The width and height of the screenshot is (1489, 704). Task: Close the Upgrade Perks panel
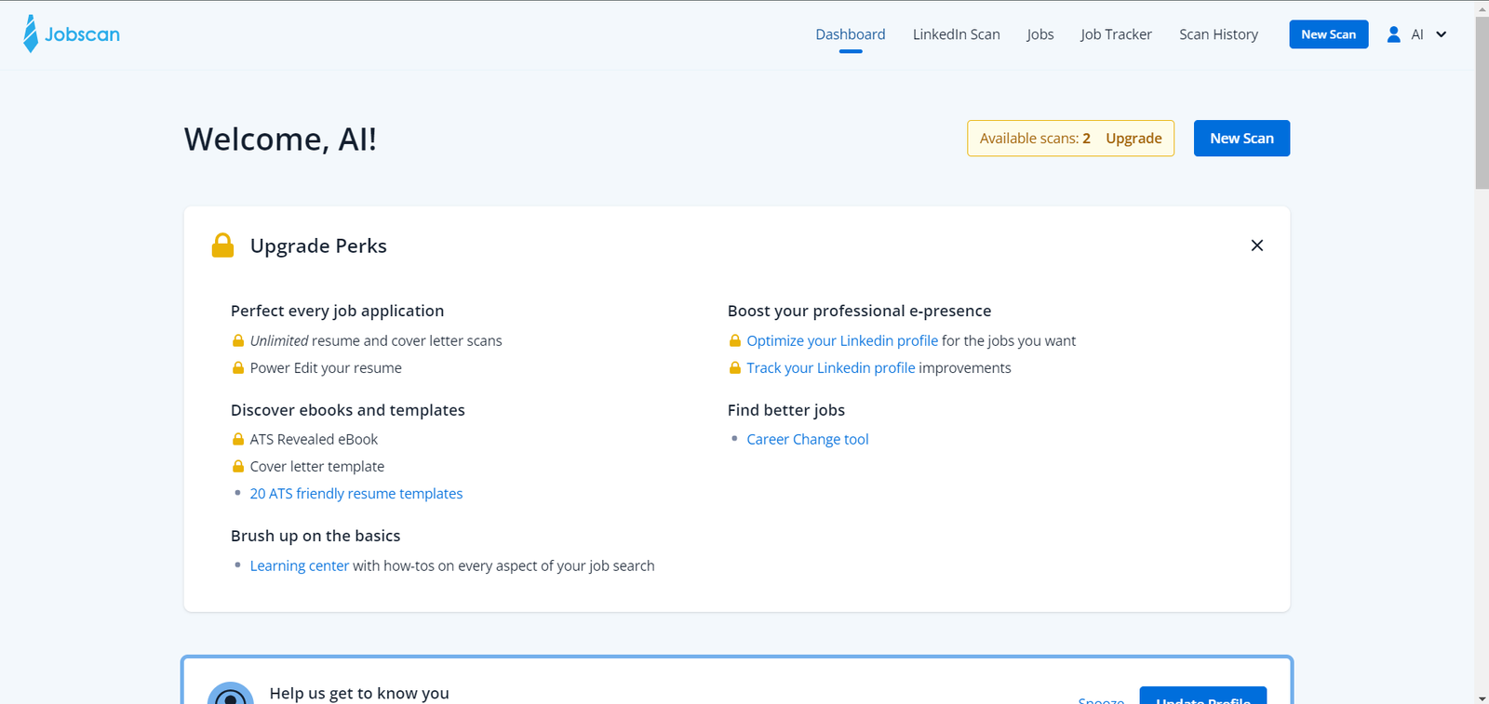(1256, 246)
